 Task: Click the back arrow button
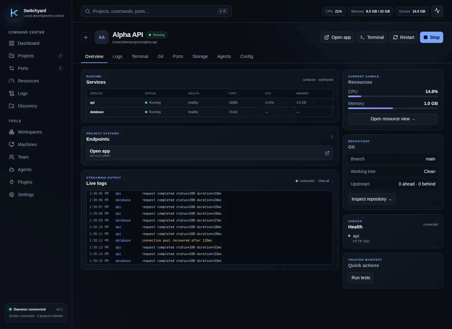[x=86, y=37]
